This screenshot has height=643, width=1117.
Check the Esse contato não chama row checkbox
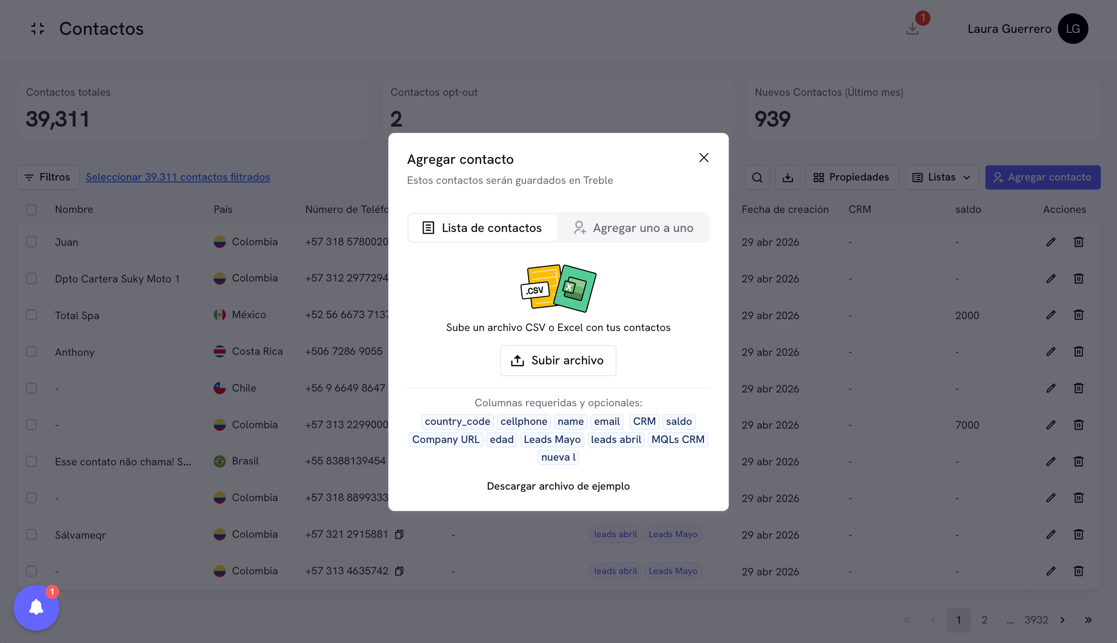pos(31,462)
